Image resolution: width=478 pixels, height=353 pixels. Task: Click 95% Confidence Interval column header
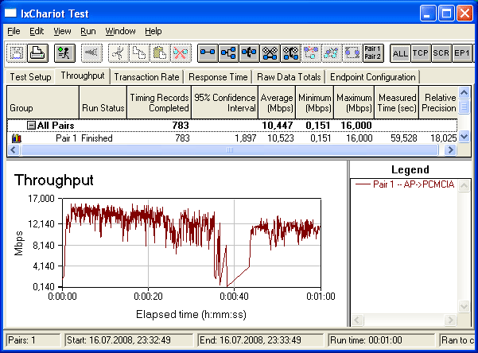224,103
